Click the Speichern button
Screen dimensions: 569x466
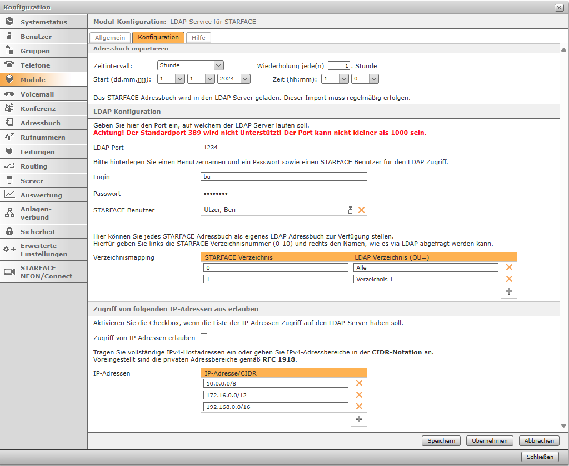[441, 440]
